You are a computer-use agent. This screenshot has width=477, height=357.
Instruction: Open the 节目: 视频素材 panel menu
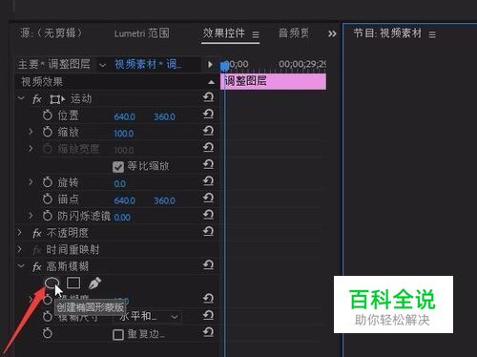click(432, 34)
